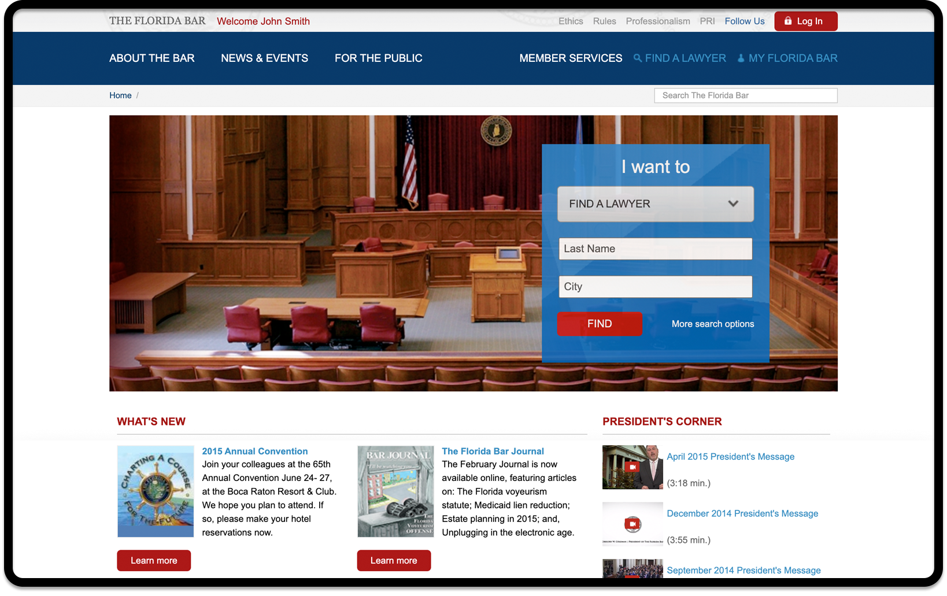The width and height of the screenshot is (947, 596).
Task: Open the MEMBER SERVICES menu
Action: tap(571, 58)
